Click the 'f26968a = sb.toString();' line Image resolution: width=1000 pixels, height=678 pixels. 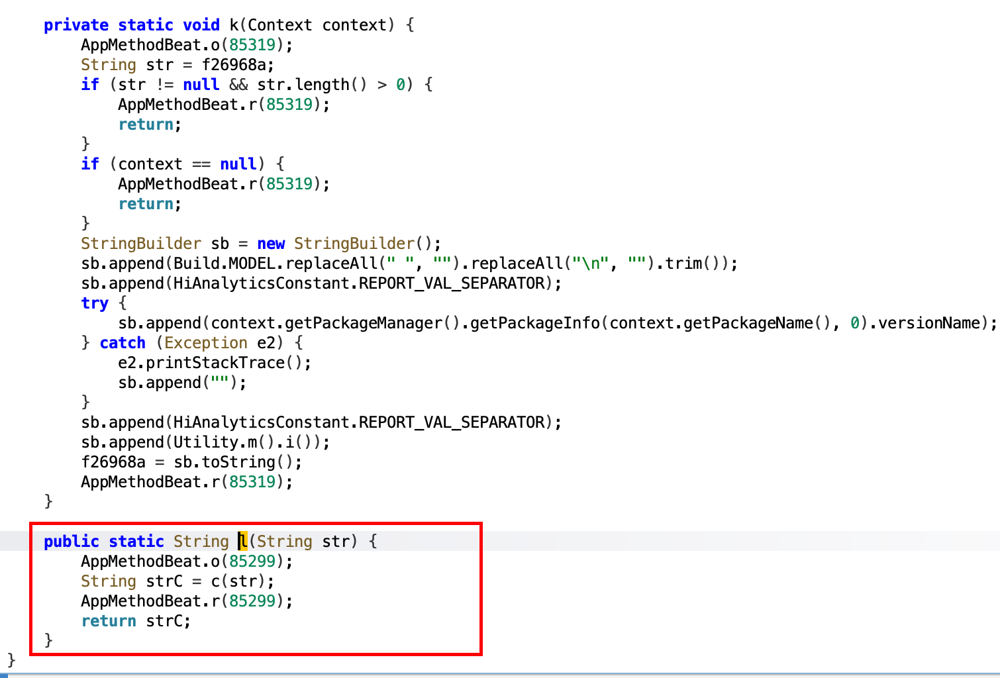coord(191,462)
